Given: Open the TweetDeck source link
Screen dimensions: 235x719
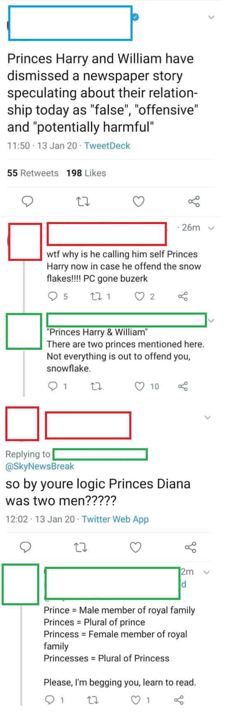Looking at the screenshot, I should click(x=107, y=146).
